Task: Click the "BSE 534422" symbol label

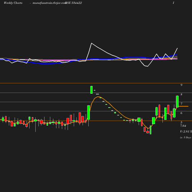Action: click(x=74, y=3)
